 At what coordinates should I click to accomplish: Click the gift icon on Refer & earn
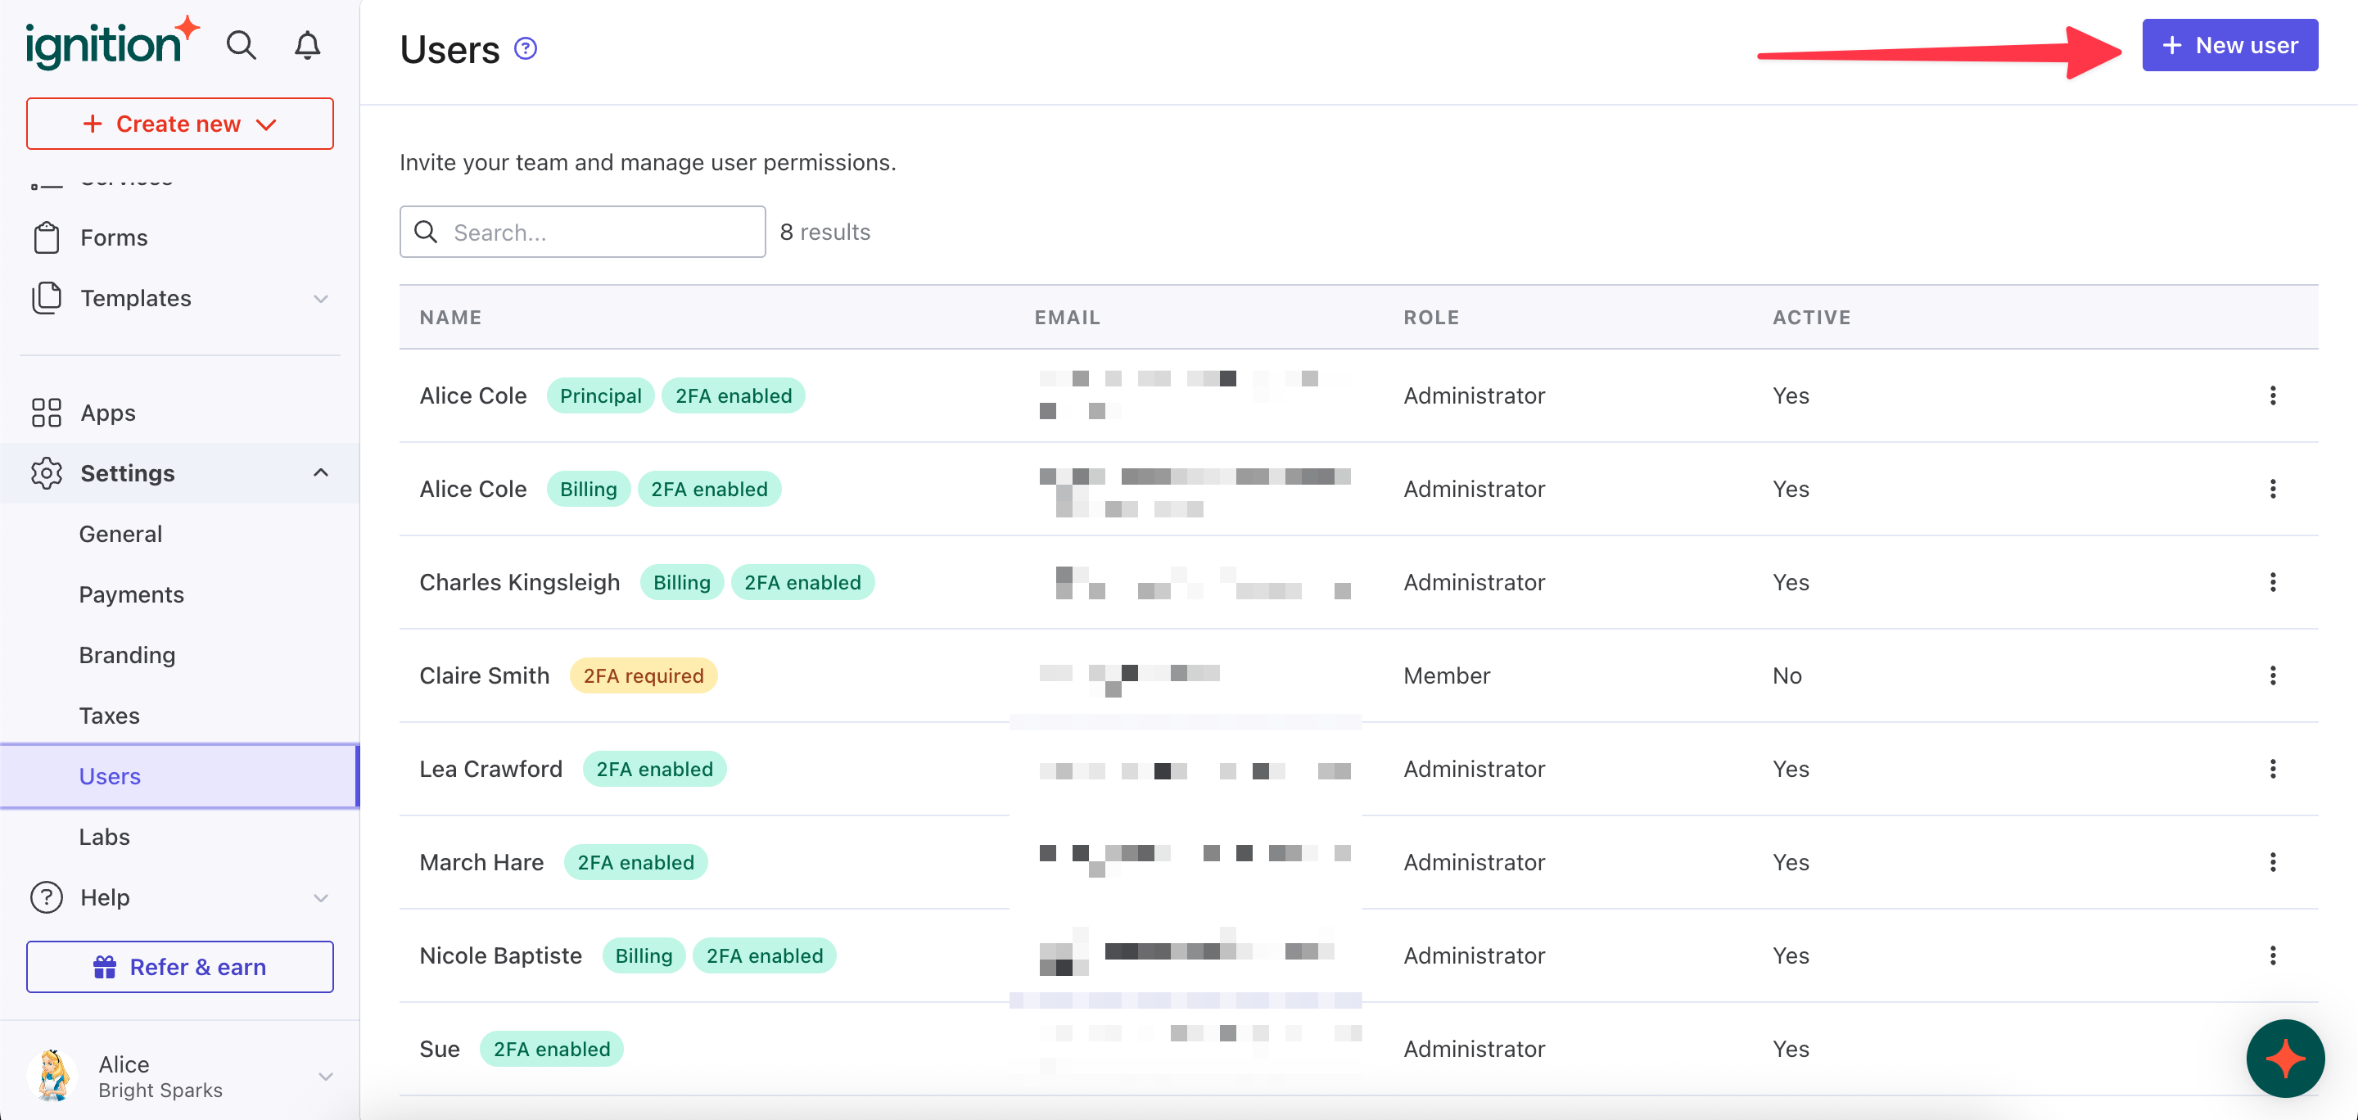(x=106, y=967)
